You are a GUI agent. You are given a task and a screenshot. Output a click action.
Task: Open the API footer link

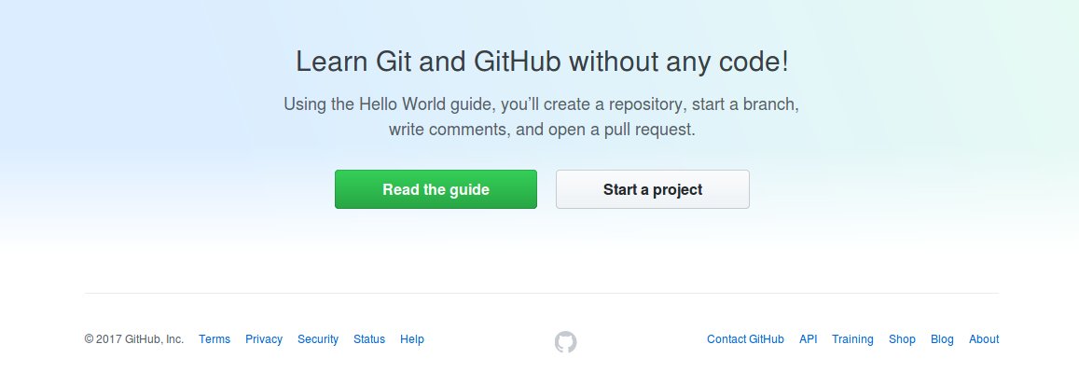(x=808, y=339)
